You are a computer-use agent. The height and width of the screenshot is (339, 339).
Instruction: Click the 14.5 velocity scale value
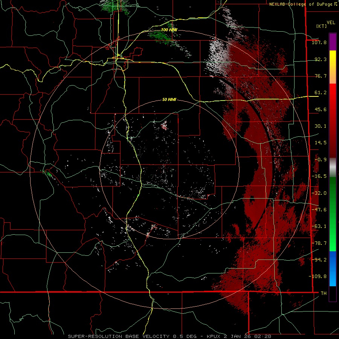[x=321, y=143]
